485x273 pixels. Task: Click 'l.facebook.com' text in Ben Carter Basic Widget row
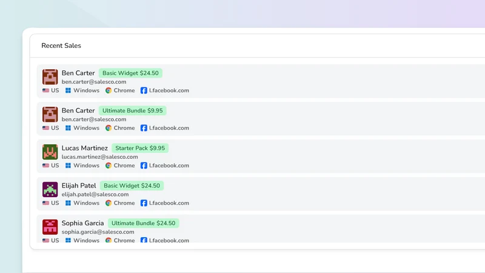click(169, 90)
